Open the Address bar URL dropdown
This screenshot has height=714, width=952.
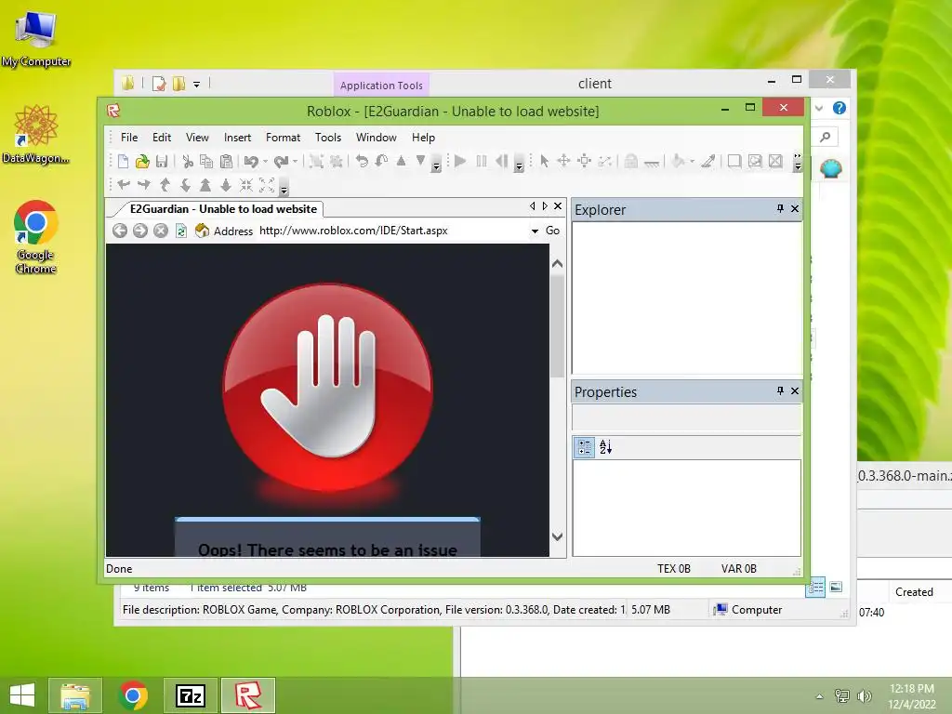[x=535, y=231]
